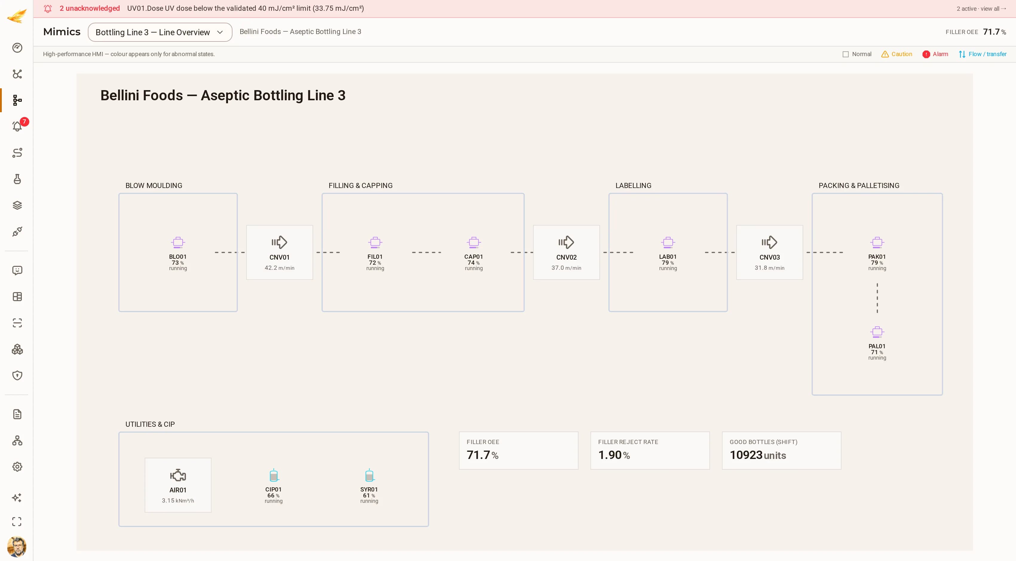Viewport: 1016px width, 561px height.
Task: Select the Mimics hierarchy sidebar icon
Action: [x=17, y=100]
